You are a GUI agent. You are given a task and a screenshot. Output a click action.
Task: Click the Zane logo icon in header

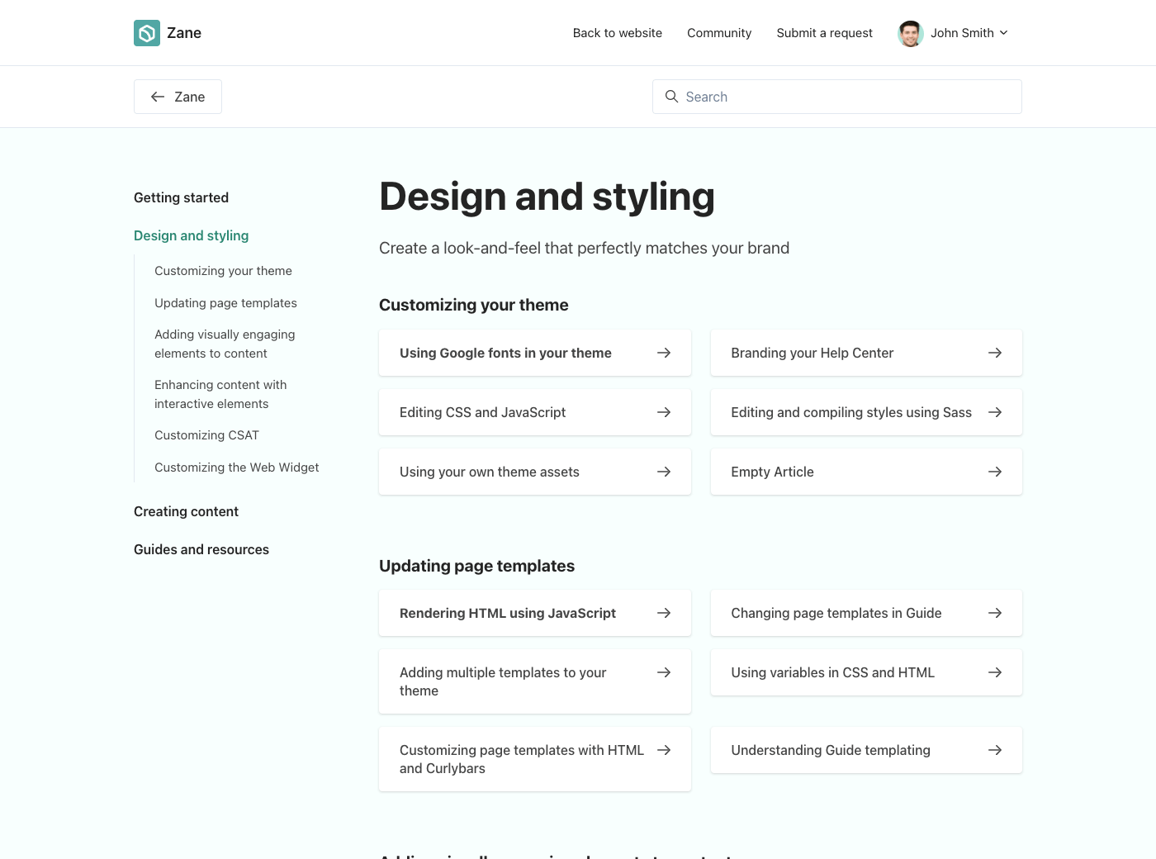147,33
